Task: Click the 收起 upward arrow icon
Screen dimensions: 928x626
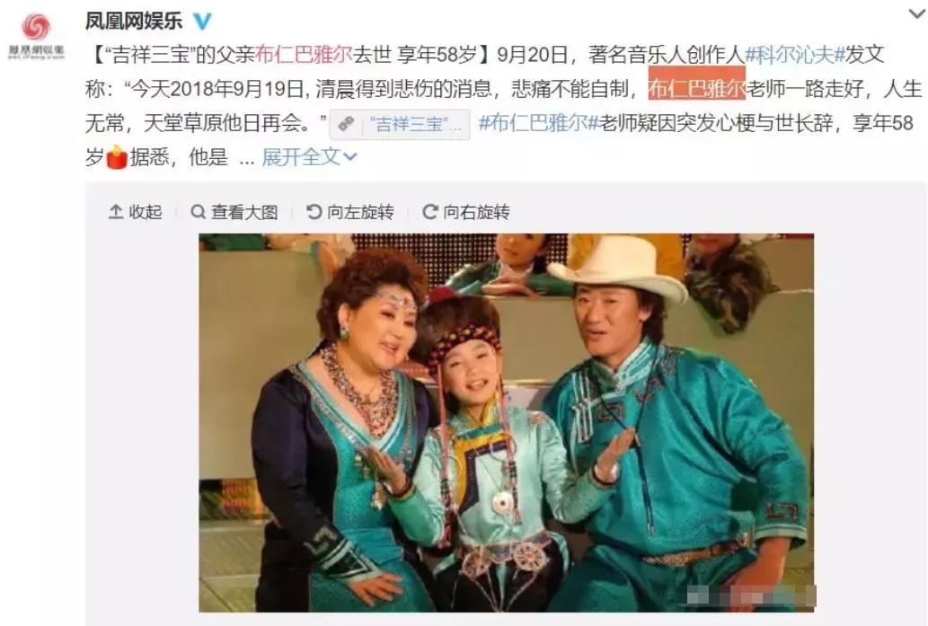Action: pos(116,212)
